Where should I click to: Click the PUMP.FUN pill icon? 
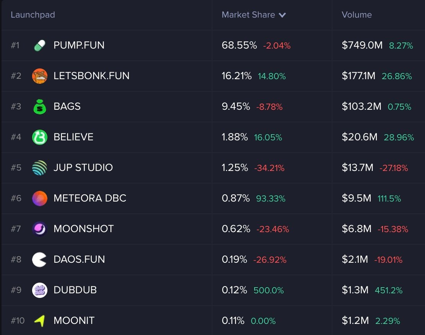coord(40,46)
